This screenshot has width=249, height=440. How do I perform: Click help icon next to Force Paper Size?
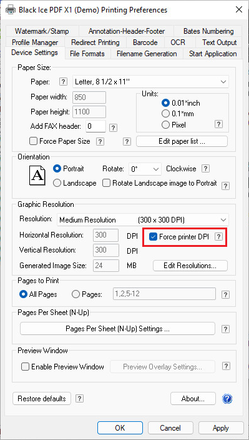coord(100,141)
